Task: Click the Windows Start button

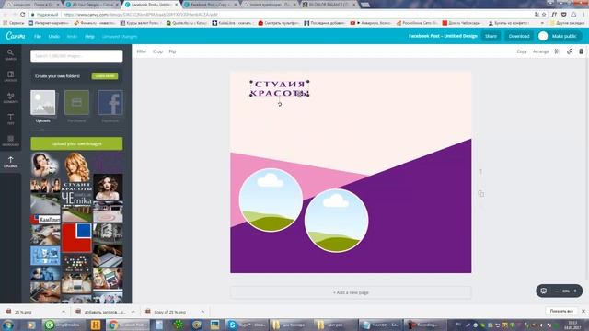Action: click(x=8, y=325)
